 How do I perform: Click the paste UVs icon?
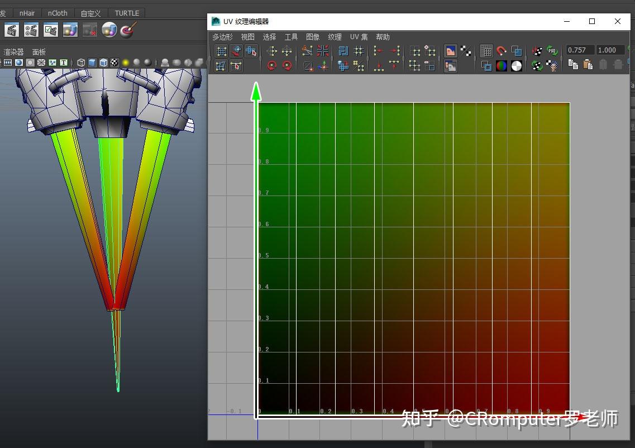tap(587, 64)
